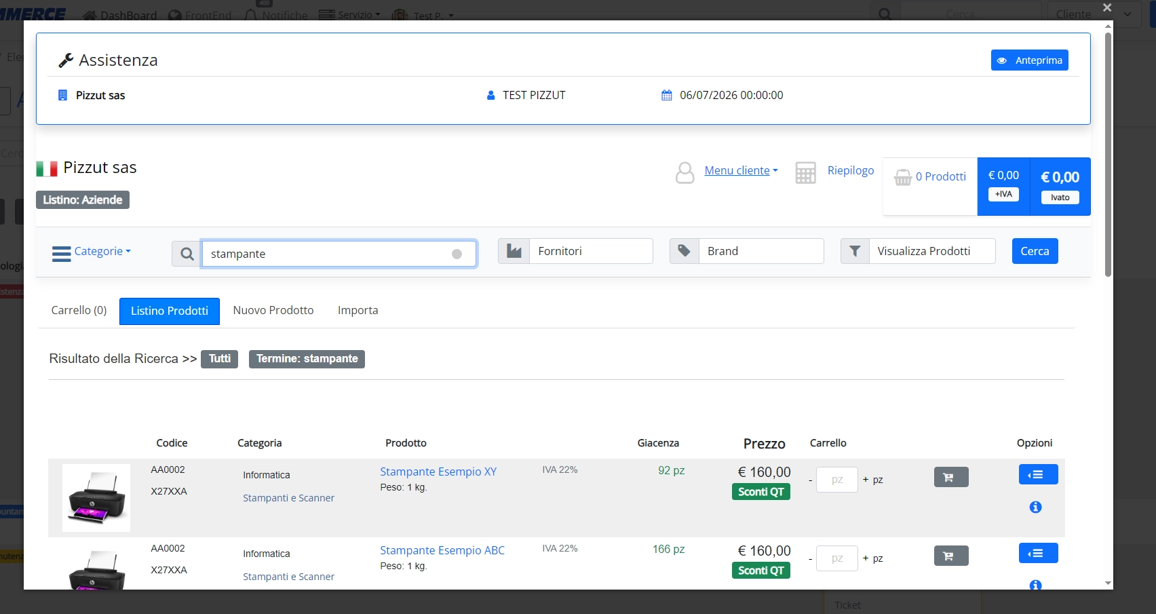Open the Anteprima eye preview
This screenshot has height=614, width=1156.
coord(1029,60)
